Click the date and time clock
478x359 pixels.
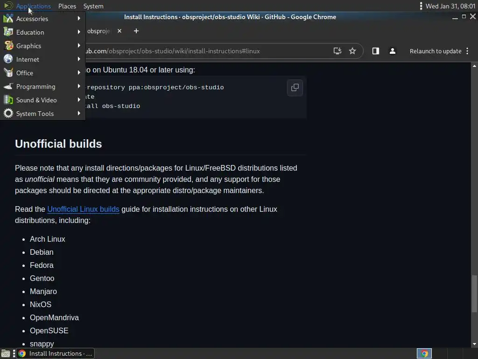[x=450, y=6]
